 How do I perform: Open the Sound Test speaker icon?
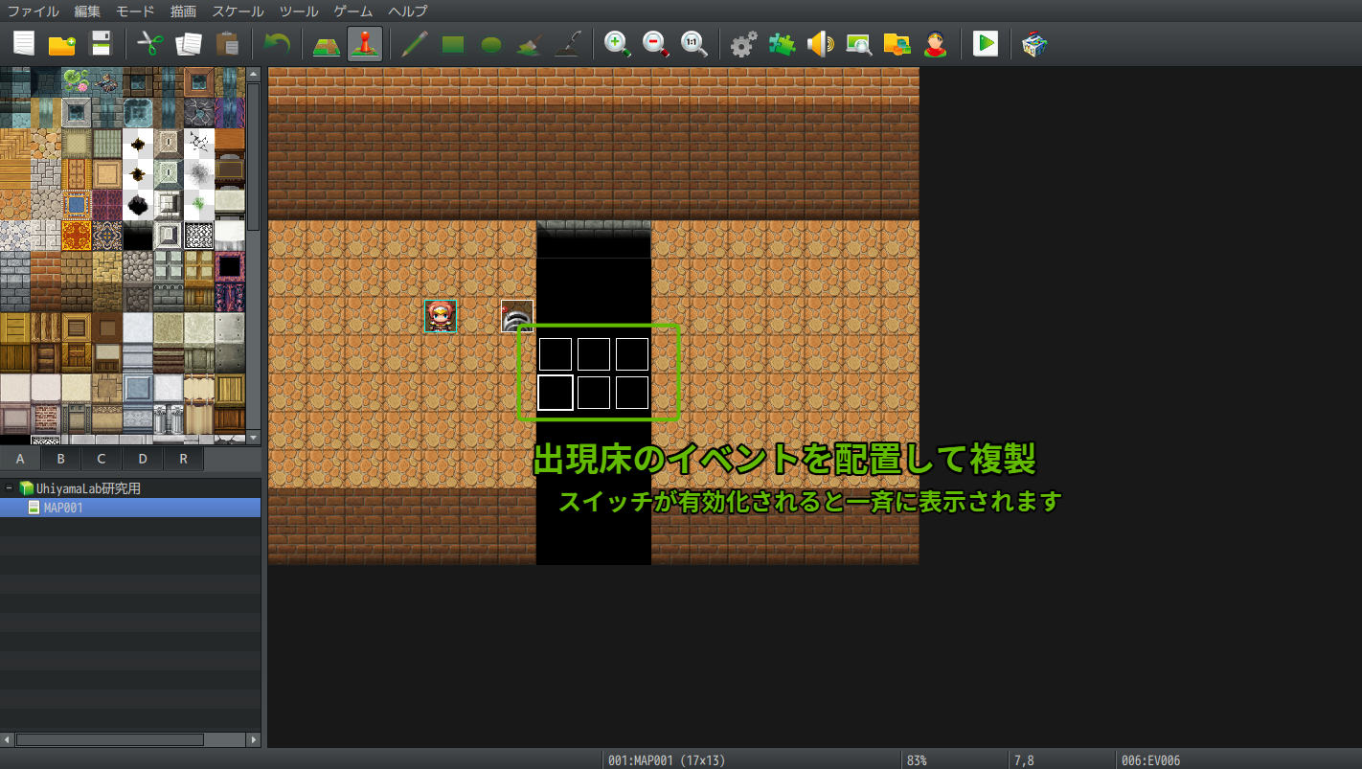[820, 44]
